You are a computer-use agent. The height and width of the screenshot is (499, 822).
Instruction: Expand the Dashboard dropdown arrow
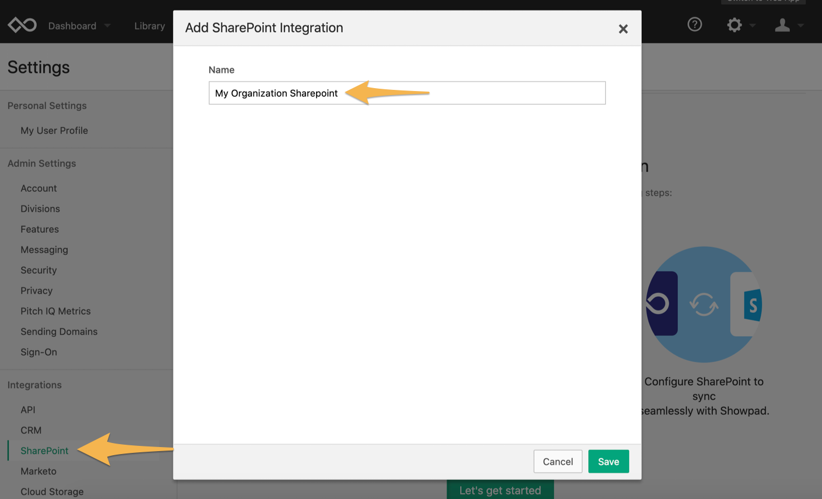point(107,26)
